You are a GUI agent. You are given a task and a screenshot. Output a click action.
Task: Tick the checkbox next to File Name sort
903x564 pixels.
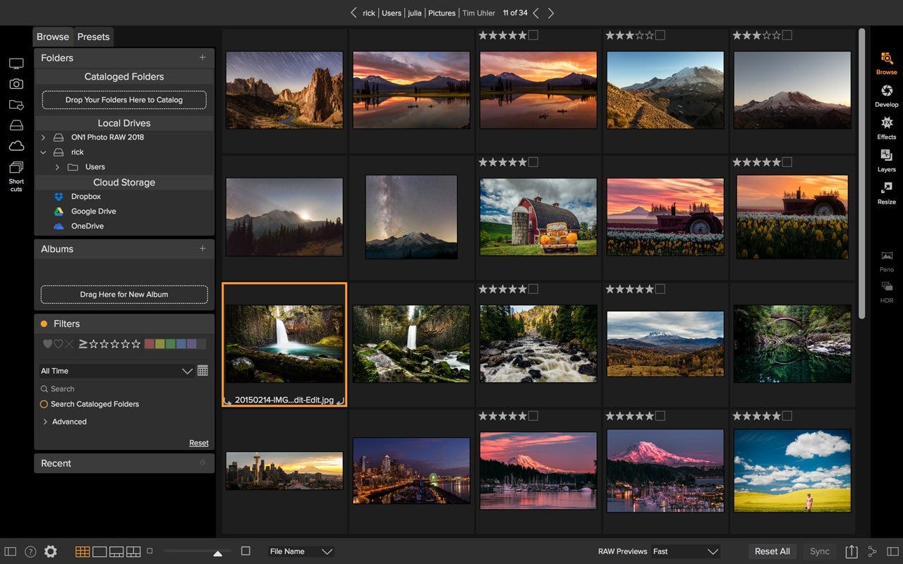(x=246, y=551)
